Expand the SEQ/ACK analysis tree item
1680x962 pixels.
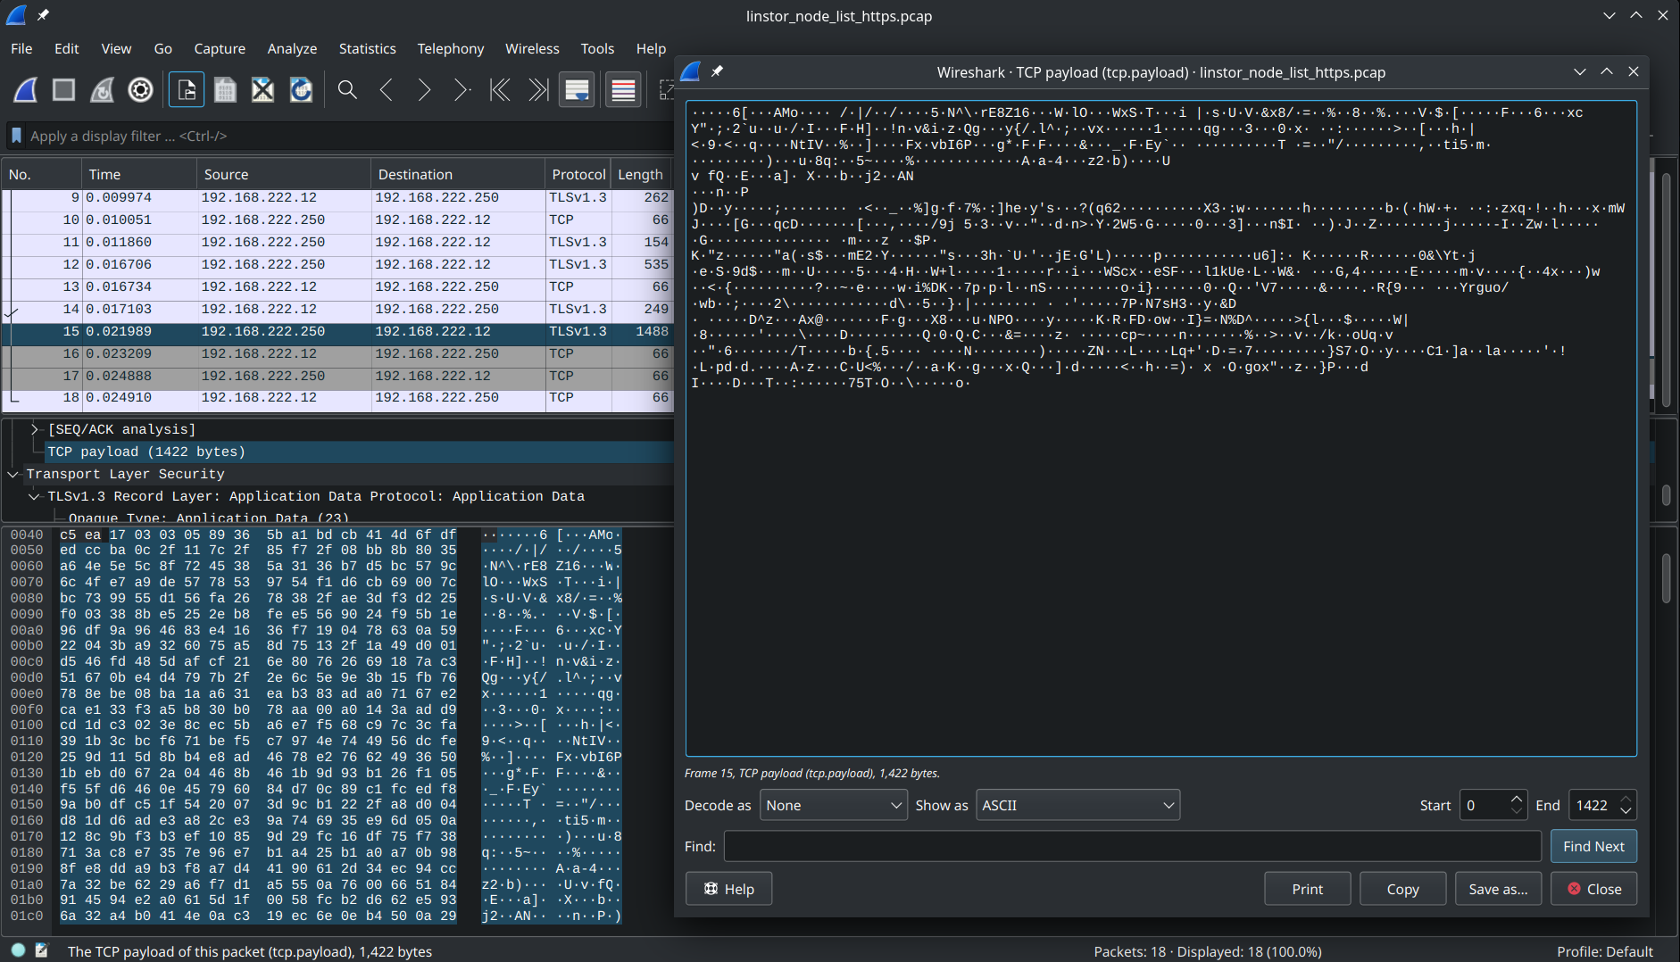(x=36, y=429)
